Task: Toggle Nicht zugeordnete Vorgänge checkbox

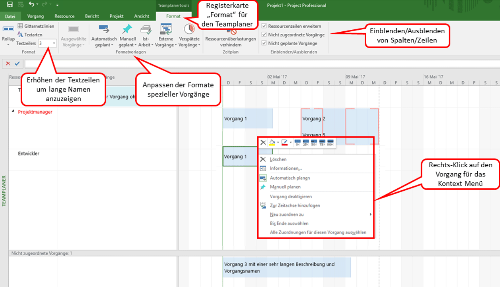Action: coord(264,35)
